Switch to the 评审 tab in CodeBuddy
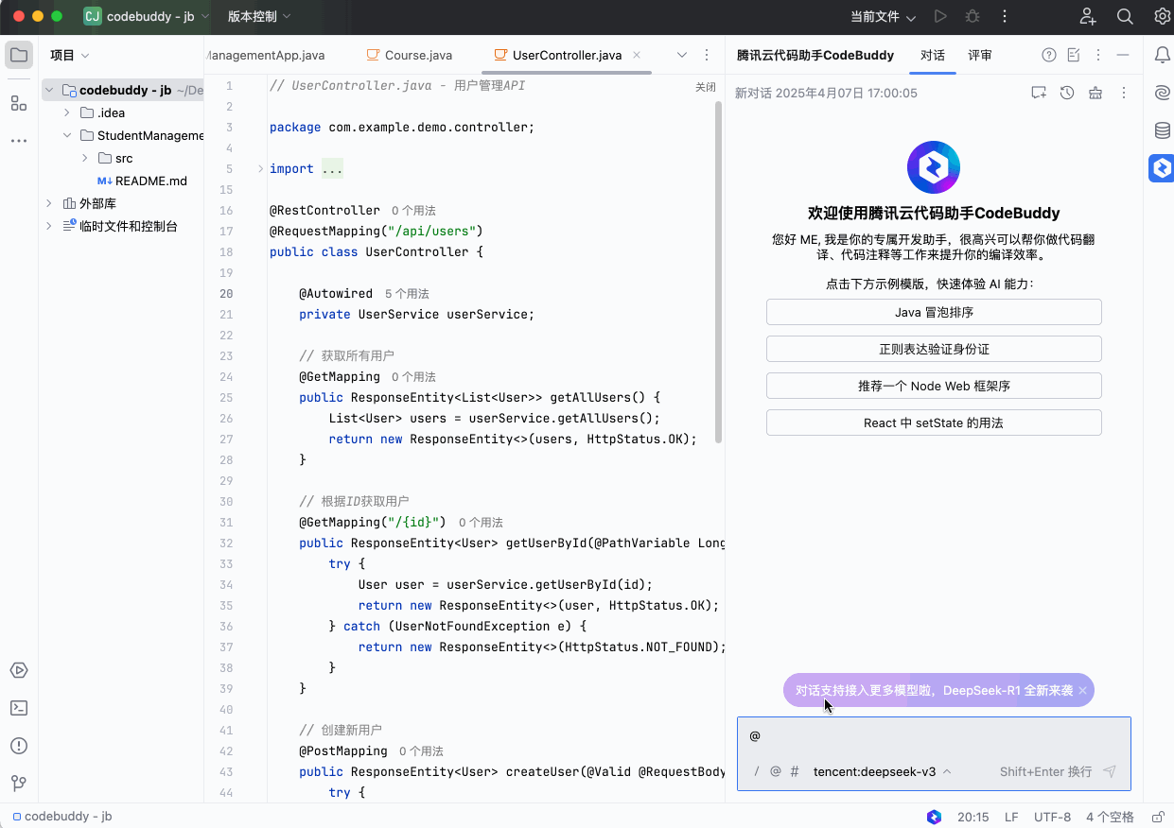 (x=980, y=55)
